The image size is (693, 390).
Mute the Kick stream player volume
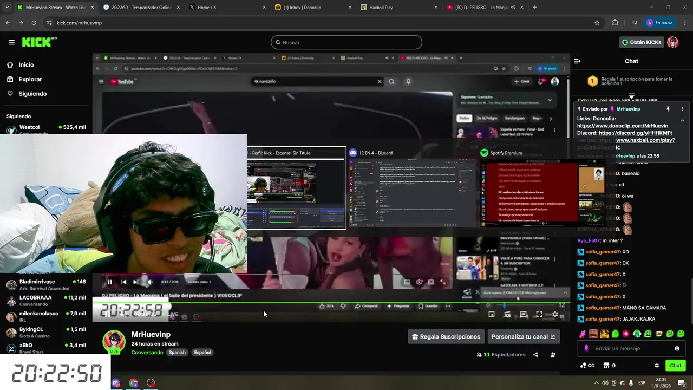[x=124, y=314]
